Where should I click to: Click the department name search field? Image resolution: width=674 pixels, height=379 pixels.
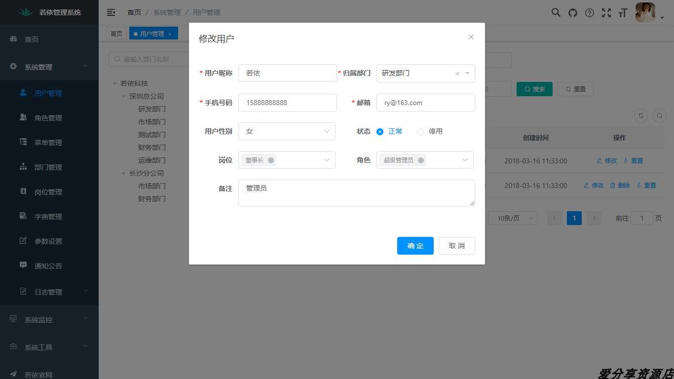(149, 59)
